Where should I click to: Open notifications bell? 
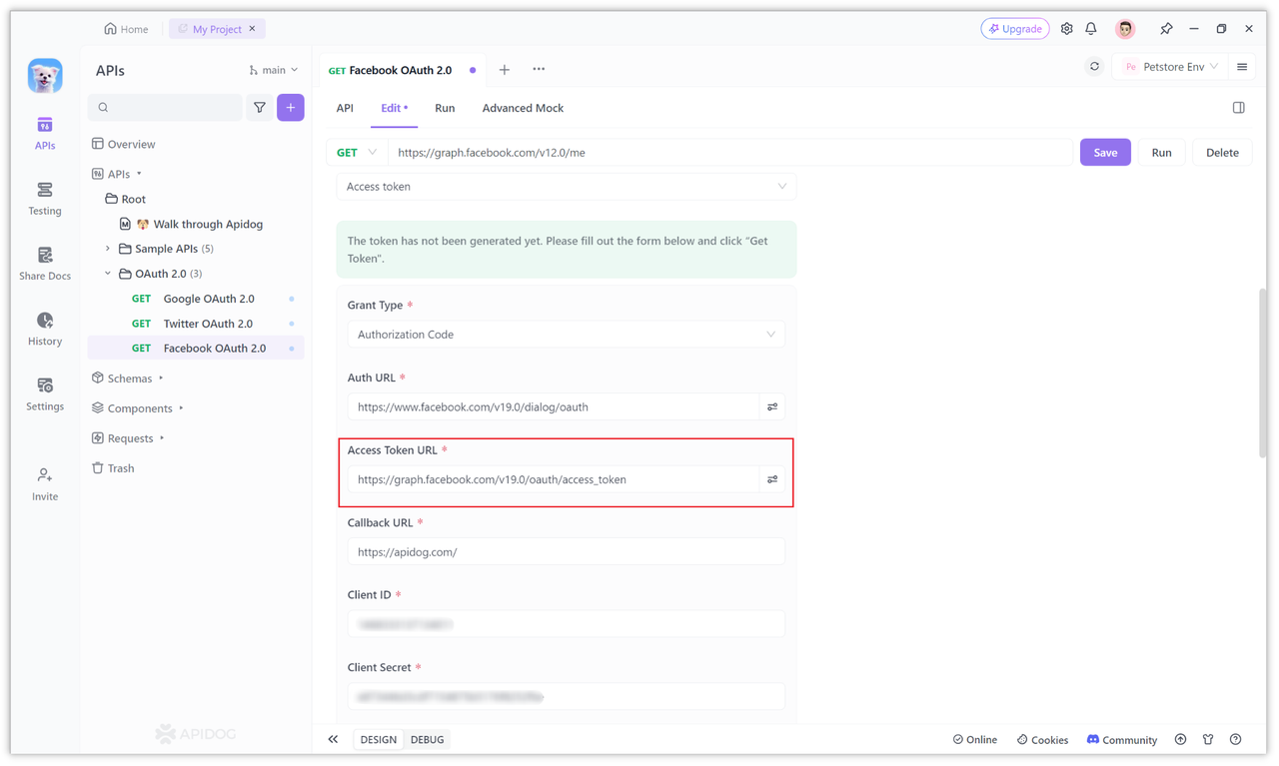click(1091, 29)
